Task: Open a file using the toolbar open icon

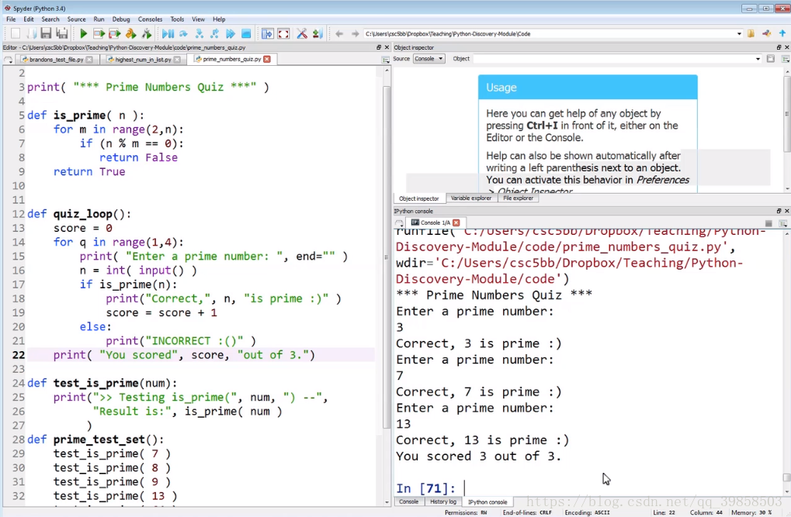Action: (x=31, y=34)
